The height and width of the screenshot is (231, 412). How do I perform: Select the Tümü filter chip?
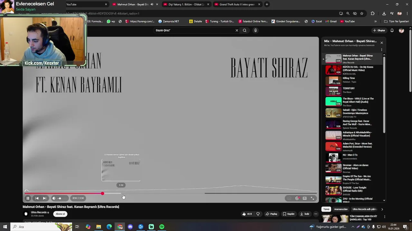tap(326, 209)
